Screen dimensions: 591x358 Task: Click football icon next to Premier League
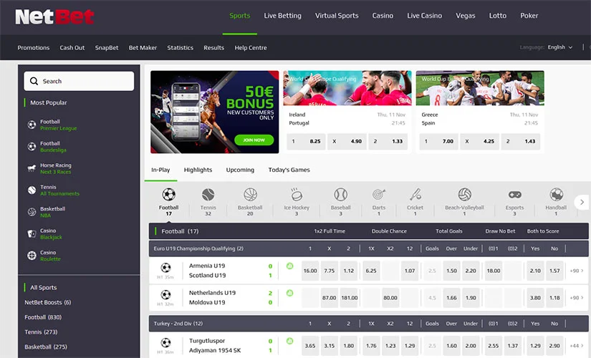[32, 125]
